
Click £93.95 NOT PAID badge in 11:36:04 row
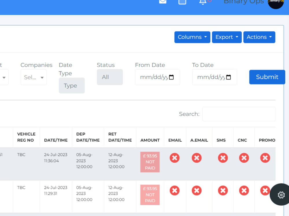pyautogui.click(x=150, y=162)
